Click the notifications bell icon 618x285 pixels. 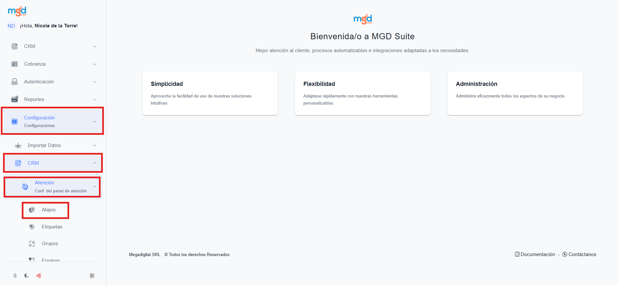click(x=15, y=276)
